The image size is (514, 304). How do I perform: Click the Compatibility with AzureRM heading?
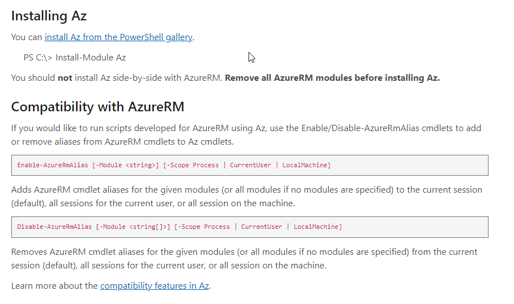pos(98,107)
